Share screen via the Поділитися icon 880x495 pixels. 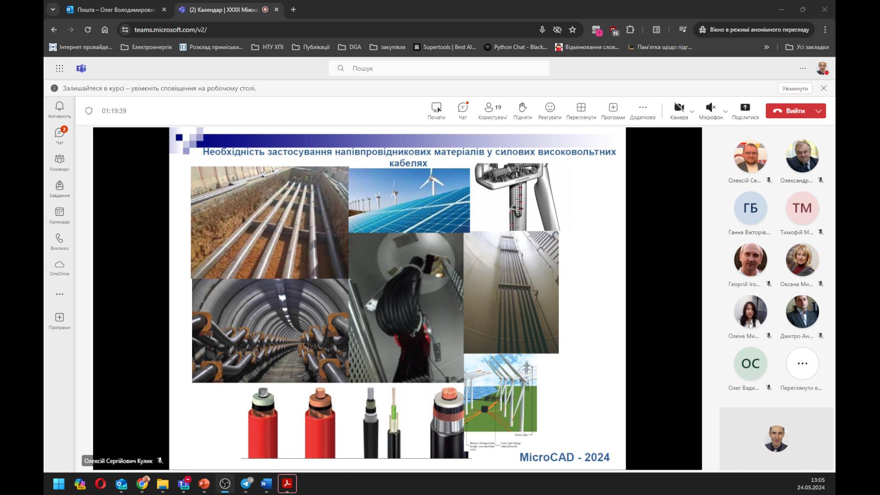(x=745, y=110)
